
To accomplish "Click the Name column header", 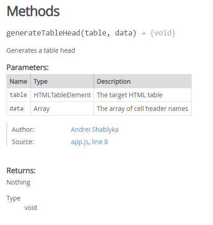I will 19,81.
